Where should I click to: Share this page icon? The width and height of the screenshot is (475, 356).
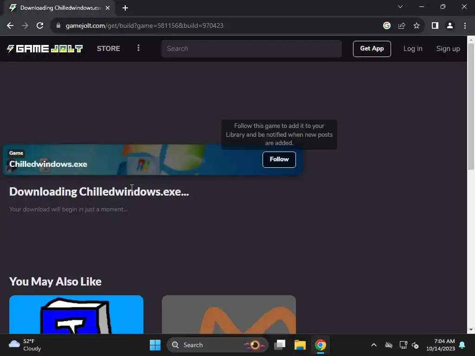[x=402, y=26]
